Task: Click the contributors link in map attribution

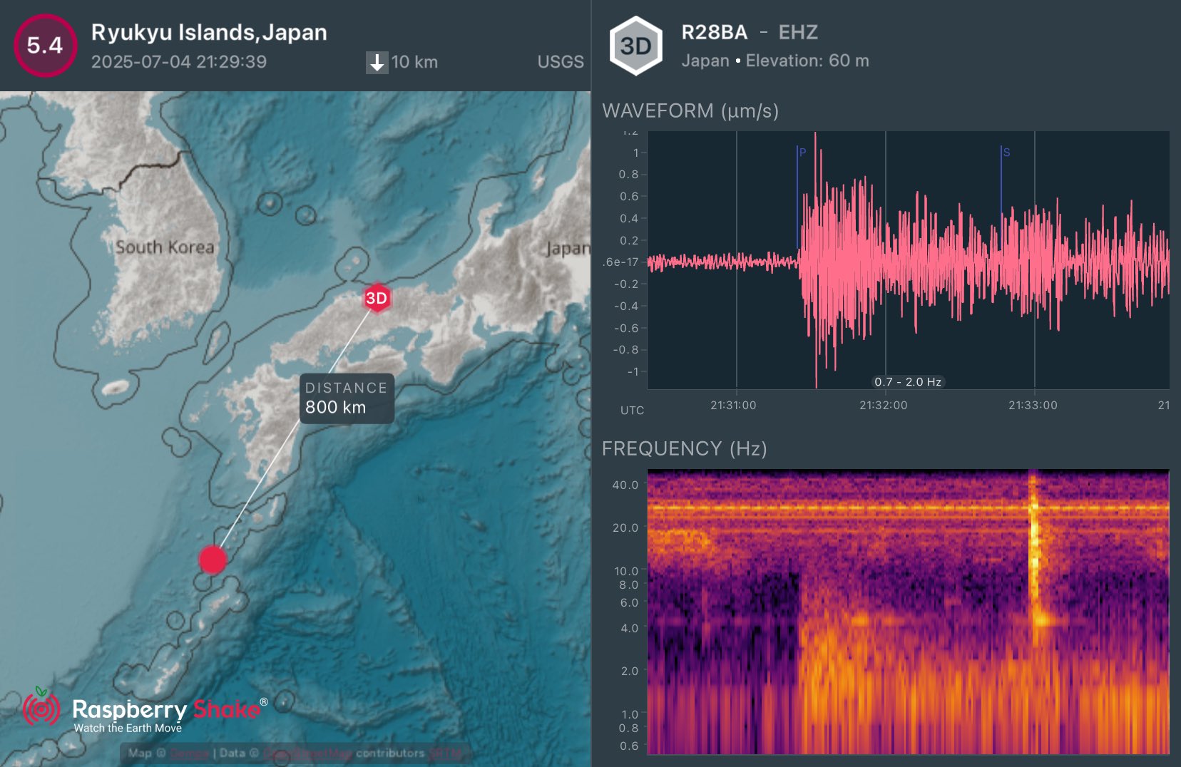Action: pos(389,753)
